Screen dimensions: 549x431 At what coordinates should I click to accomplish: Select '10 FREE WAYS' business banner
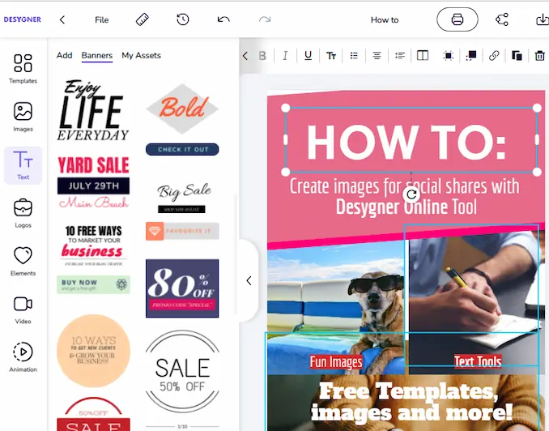[93, 245]
